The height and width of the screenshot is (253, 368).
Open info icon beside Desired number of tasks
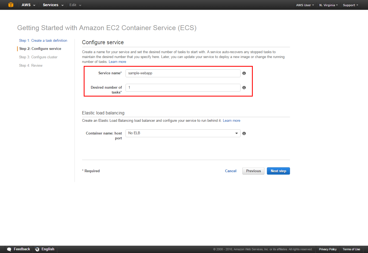(244, 88)
